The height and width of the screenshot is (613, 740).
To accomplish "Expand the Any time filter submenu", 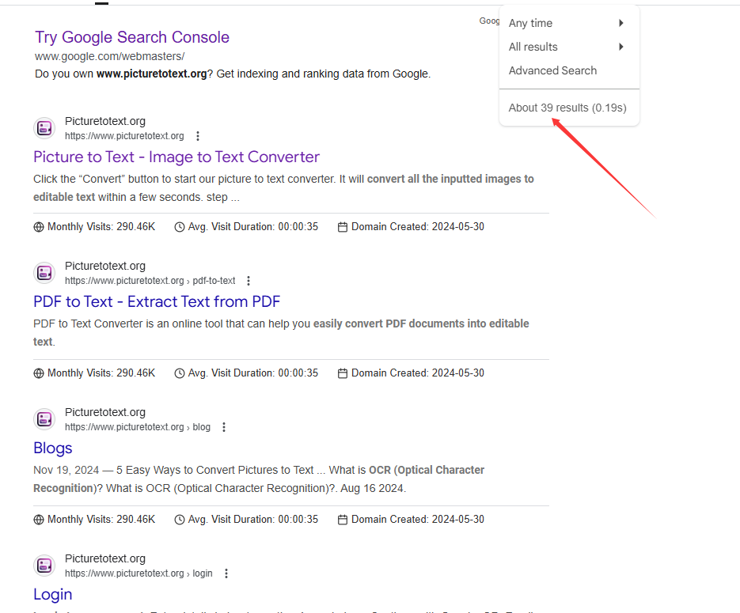I will 569,23.
